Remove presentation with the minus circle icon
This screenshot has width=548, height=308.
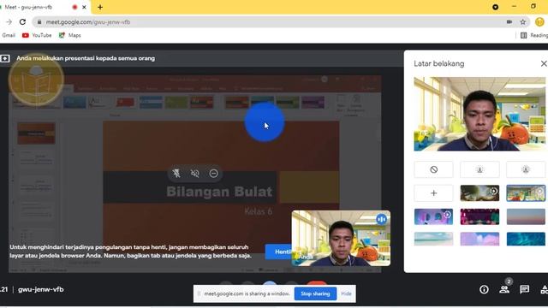point(213,173)
